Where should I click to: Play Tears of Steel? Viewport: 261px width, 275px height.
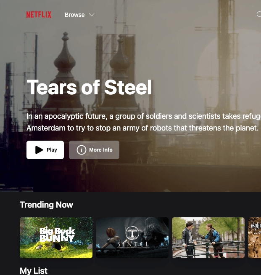45,150
